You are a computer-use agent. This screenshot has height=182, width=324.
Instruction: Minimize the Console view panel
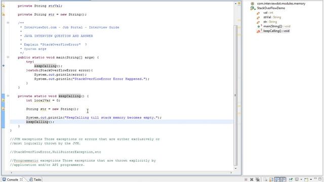coord(315,178)
